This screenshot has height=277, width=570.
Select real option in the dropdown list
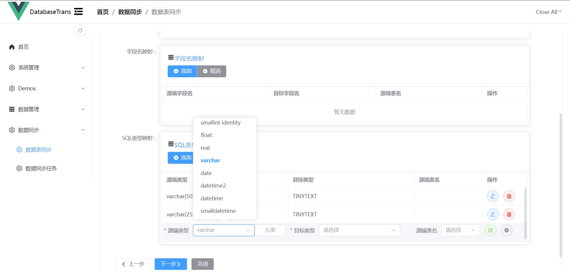click(x=225, y=148)
